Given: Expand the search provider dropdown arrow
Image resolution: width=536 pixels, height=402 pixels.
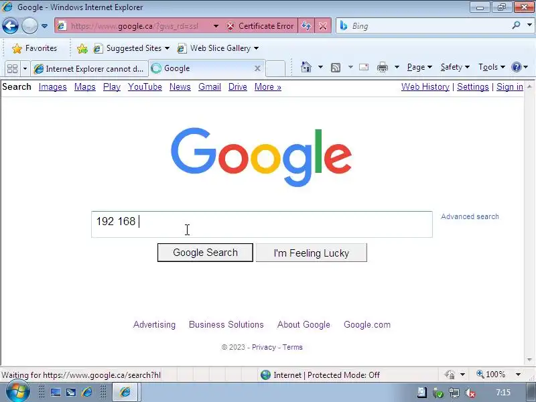Looking at the screenshot, I should coord(529,25).
